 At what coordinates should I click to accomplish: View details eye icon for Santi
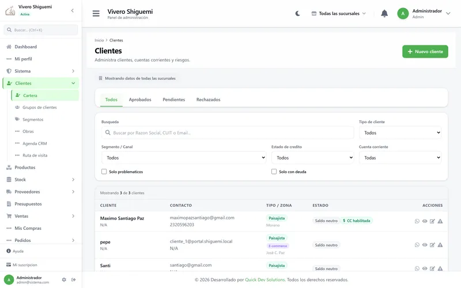tap(425, 268)
